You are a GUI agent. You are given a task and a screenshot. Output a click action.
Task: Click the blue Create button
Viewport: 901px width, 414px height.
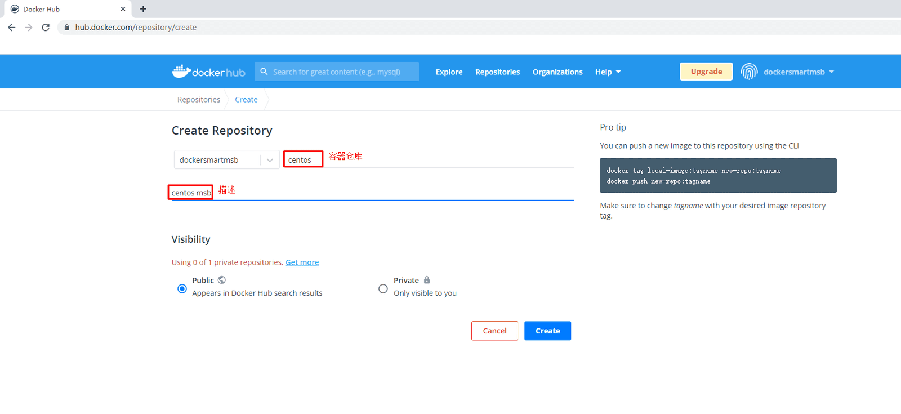pos(547,331)
